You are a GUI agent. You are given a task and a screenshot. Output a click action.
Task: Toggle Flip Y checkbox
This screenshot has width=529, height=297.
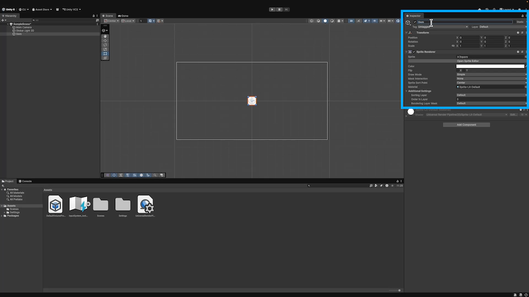[x=464, y=70]
